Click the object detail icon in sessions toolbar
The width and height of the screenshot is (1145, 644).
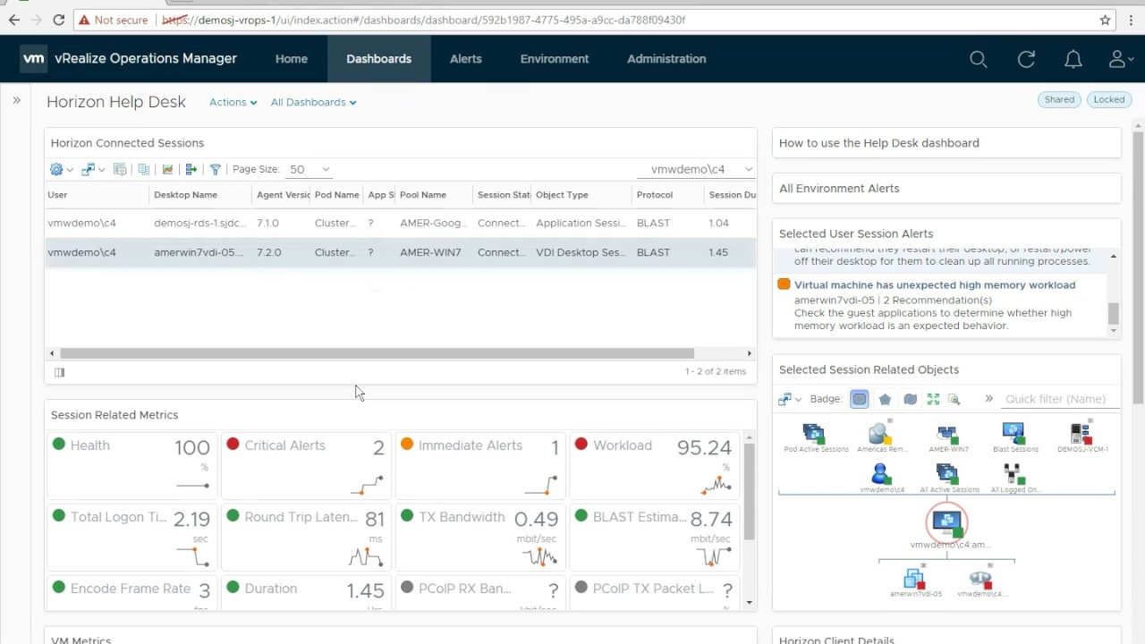(x=120, y=169)
